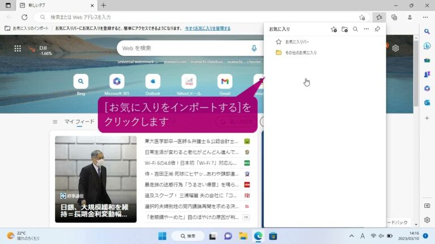Open the Bing quick link tile
The height and width of the screenshot is (244, 435).
click(81, 84)
